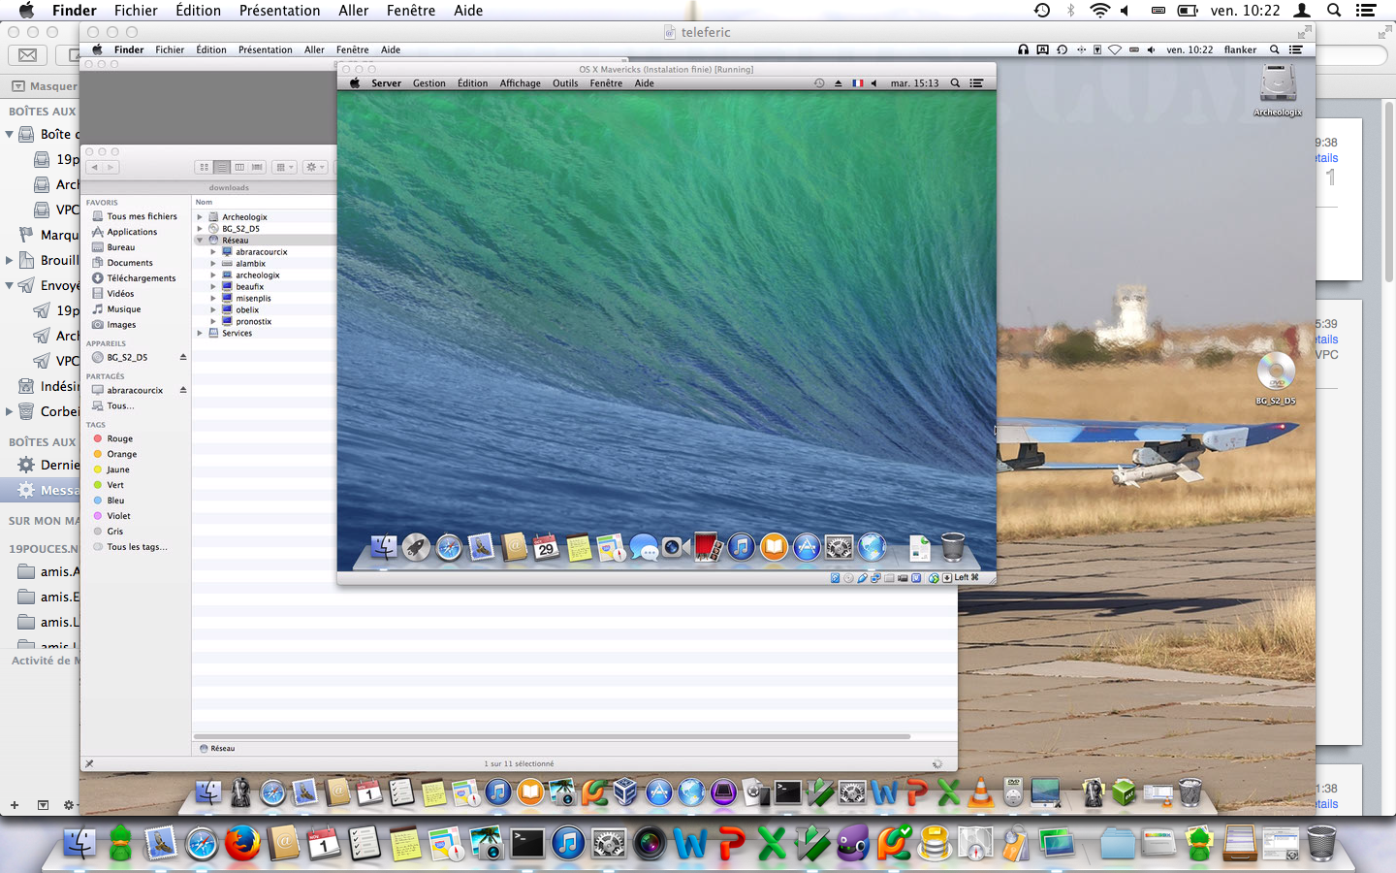Launch VLC cone icon in the remote dock
Screen dimensions: 1396x873
(981, 792)
